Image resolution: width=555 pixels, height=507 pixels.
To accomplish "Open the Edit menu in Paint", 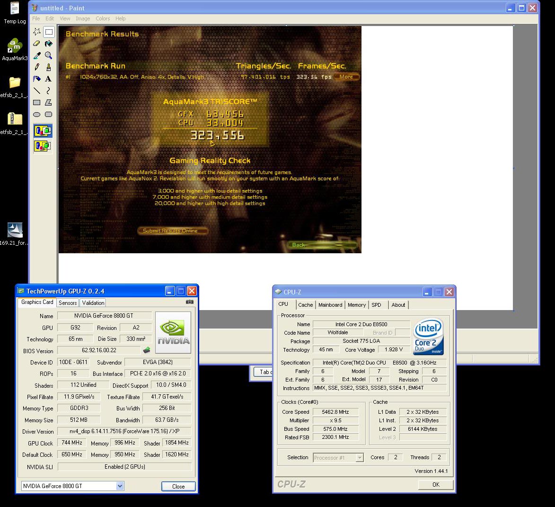I will pyautogui.click(x=50, y=18).
